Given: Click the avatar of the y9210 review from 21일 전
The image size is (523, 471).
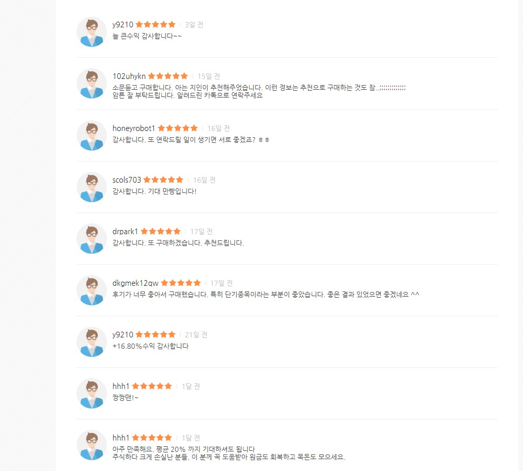Looking at the screenshot, I should click(x=91, y=342).
